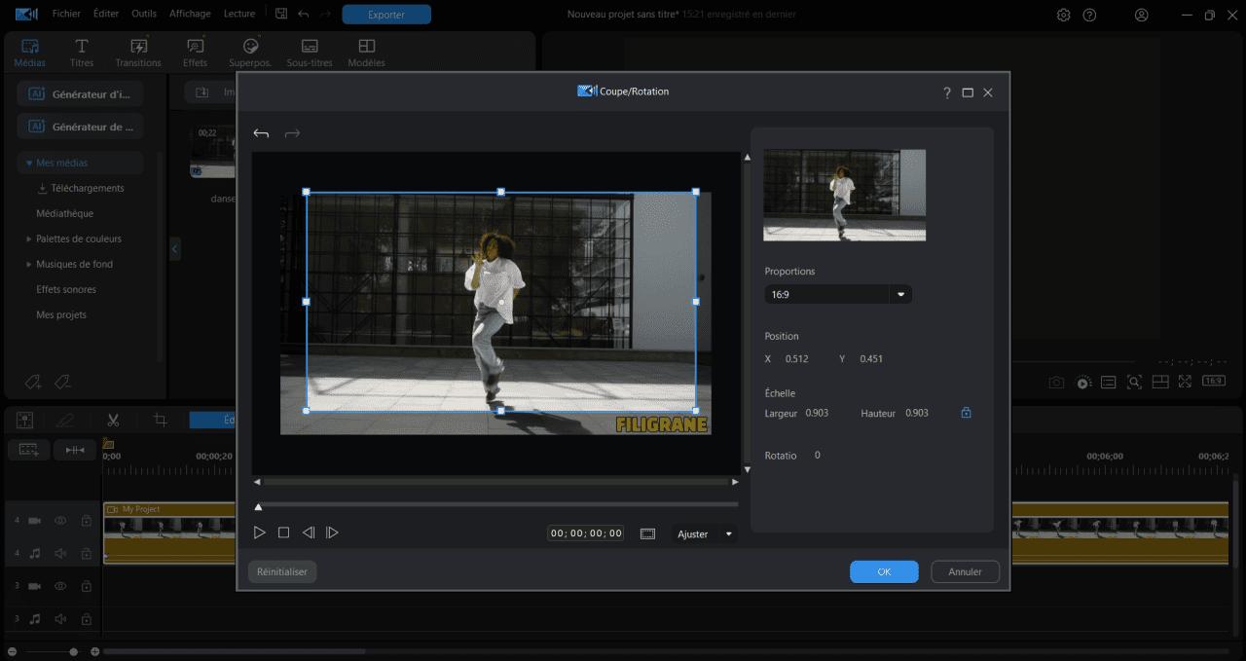The image size is (1246, 661).
Task: Click the render preview icon
Action: [1083, 382]
